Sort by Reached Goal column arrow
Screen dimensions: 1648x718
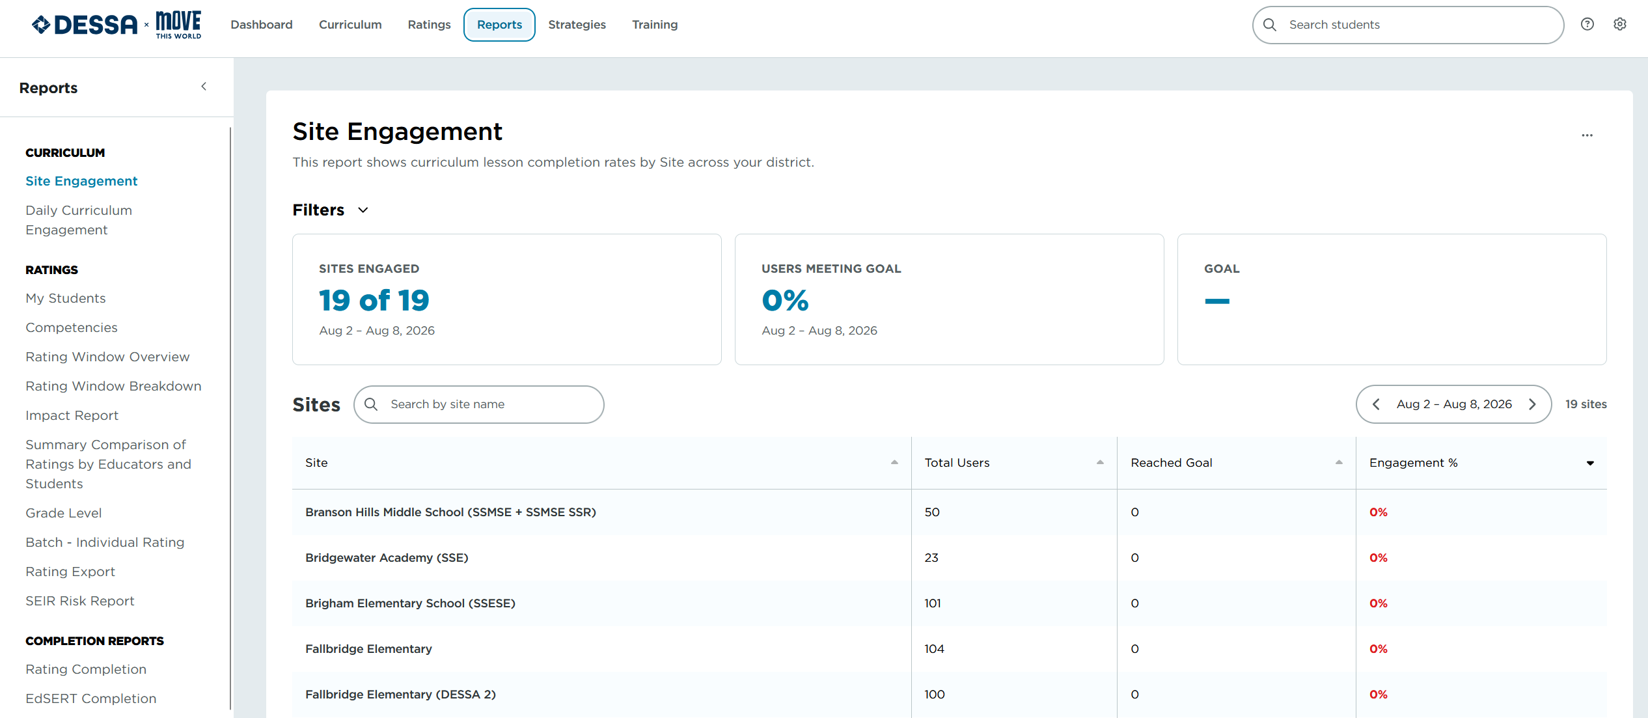pyautogui.click(x=1339, y=463)
